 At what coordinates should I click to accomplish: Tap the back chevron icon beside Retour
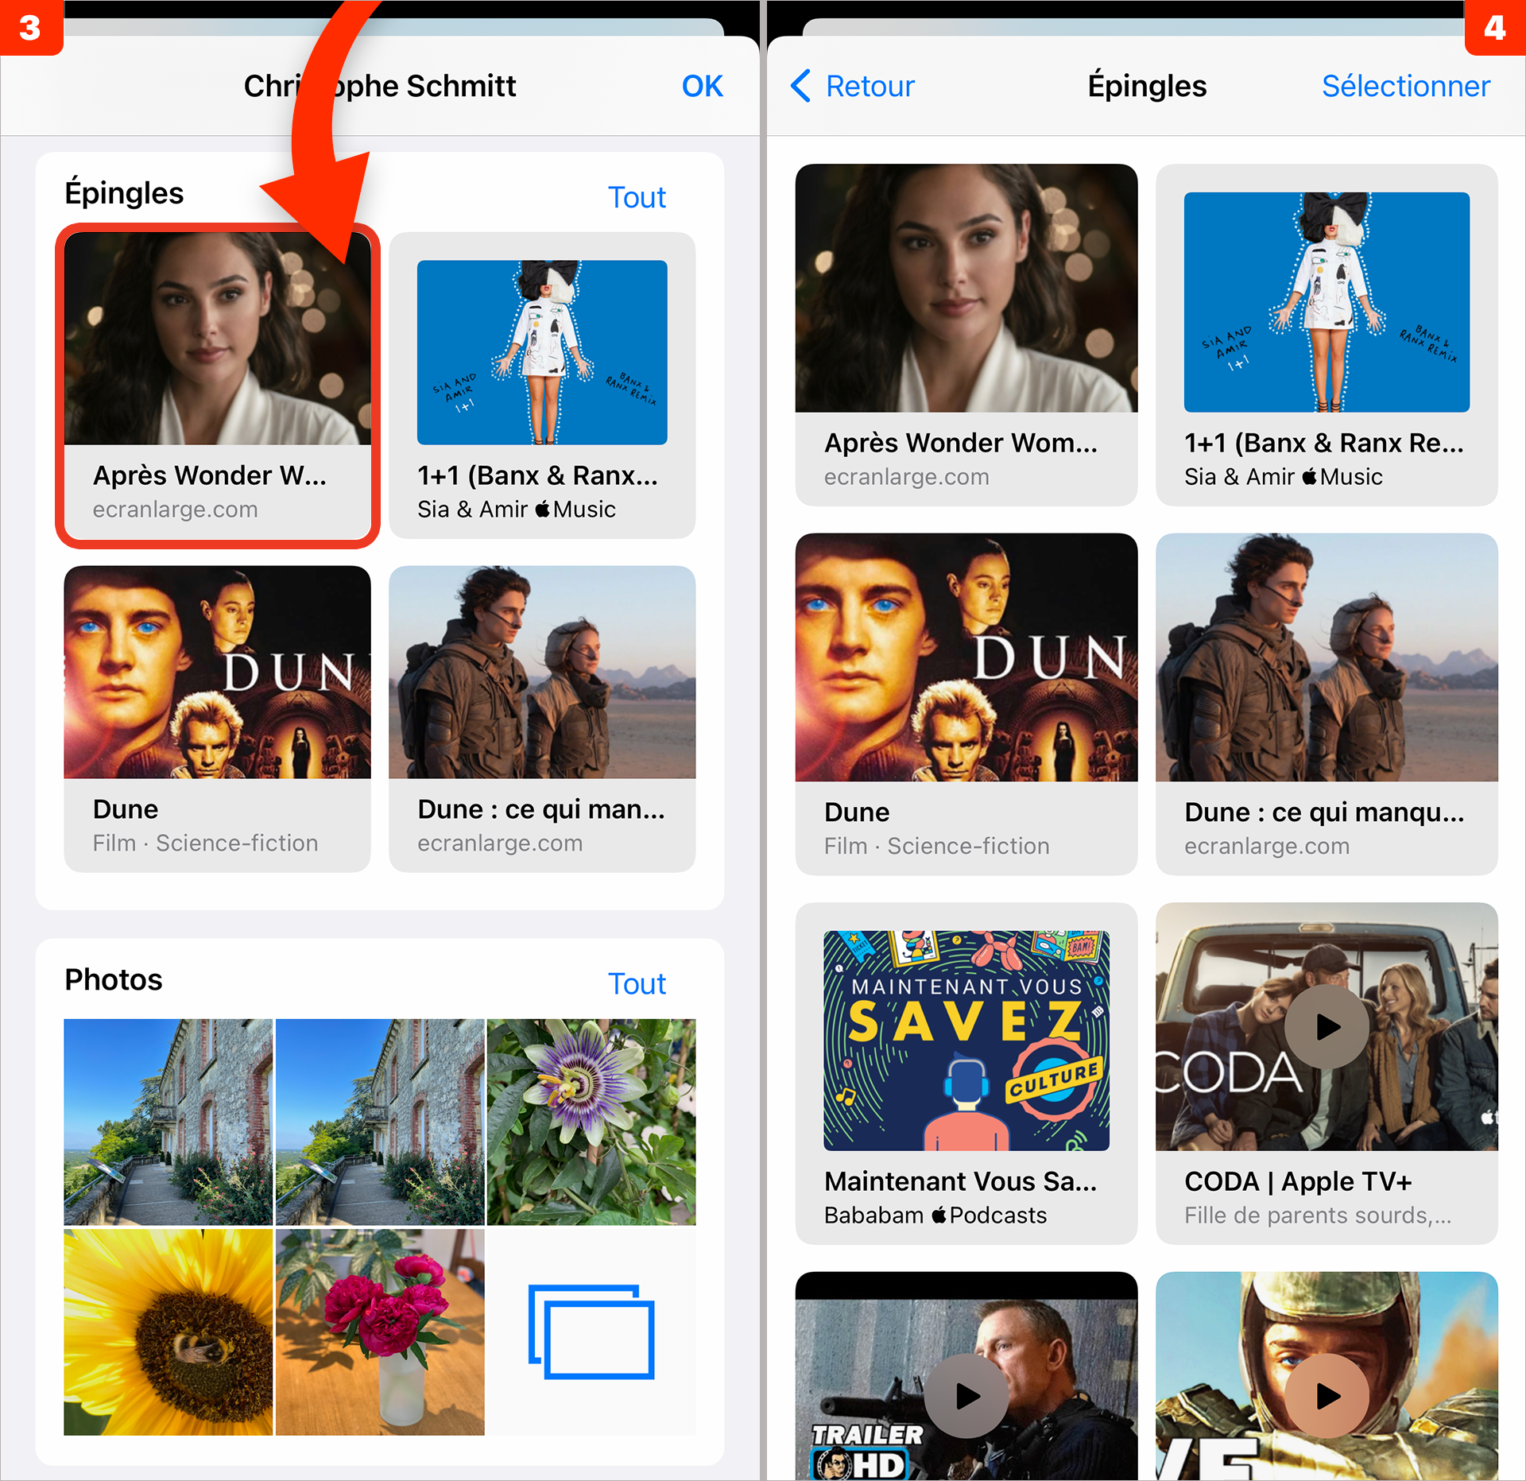801,86
